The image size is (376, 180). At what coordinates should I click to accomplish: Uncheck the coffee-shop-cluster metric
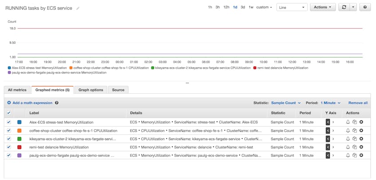point(8,130)
